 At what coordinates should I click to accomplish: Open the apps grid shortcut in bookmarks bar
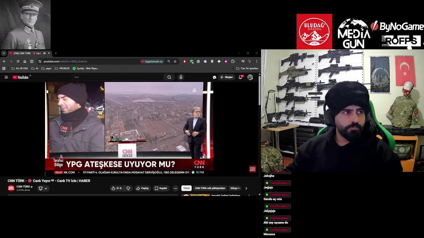pos(4,68)
